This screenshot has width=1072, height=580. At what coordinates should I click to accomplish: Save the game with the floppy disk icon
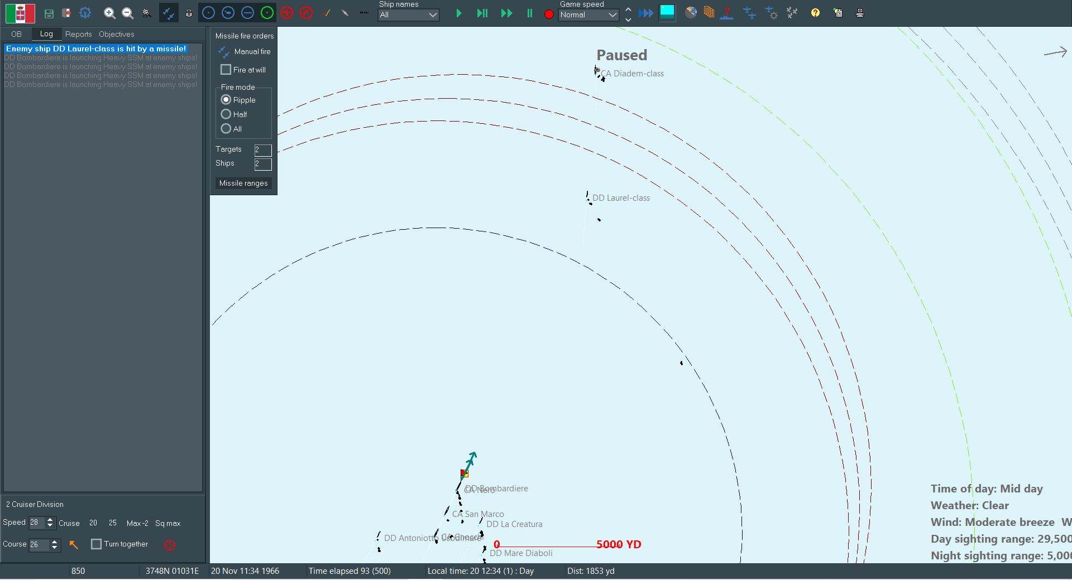[49, 13]
